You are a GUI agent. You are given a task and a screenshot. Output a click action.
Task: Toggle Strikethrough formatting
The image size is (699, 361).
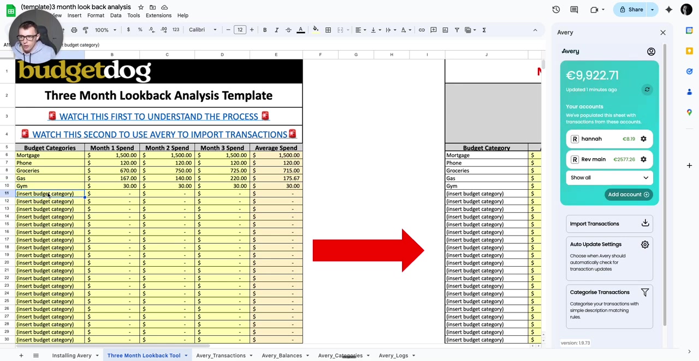[x=288, y=30]
